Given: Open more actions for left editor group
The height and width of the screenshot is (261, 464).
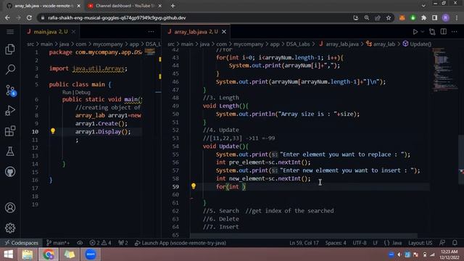Looking at the screenshot, I should (x=152, y=32).
